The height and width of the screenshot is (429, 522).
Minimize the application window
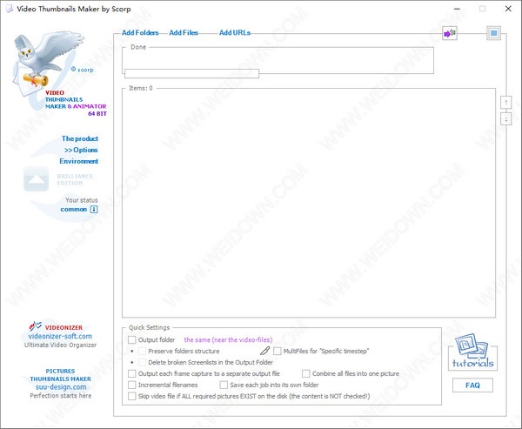457,9
